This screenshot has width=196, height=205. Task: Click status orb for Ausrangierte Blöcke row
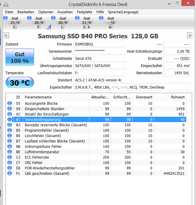tap(10, 103)
